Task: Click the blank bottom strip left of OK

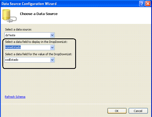Action: click(53, 111)
